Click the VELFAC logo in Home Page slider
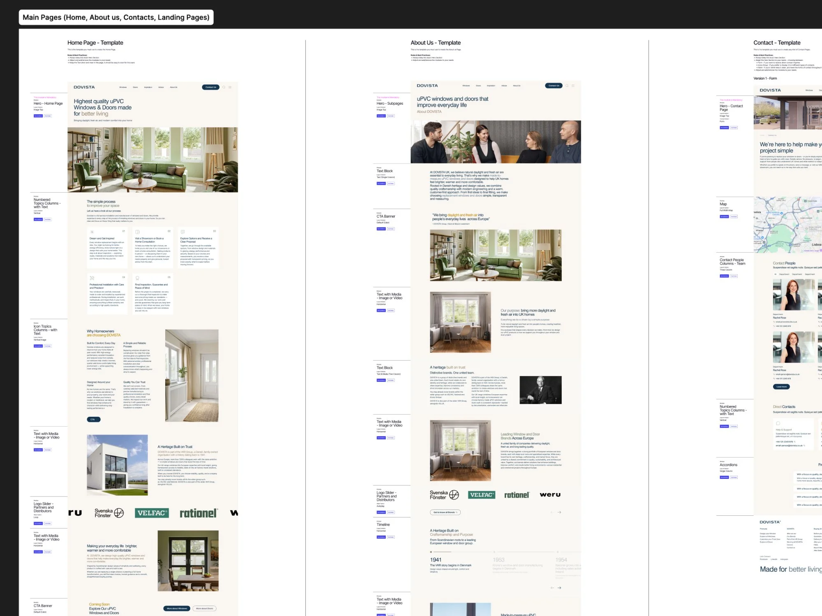 152,513
